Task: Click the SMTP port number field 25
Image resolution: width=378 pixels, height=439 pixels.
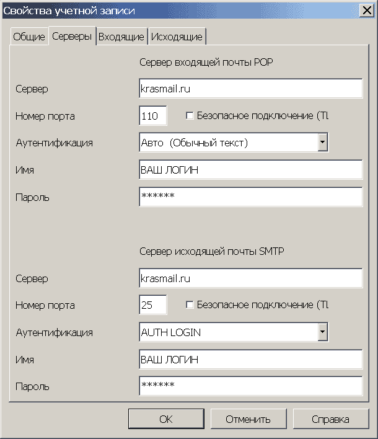Action: point(153,304)
